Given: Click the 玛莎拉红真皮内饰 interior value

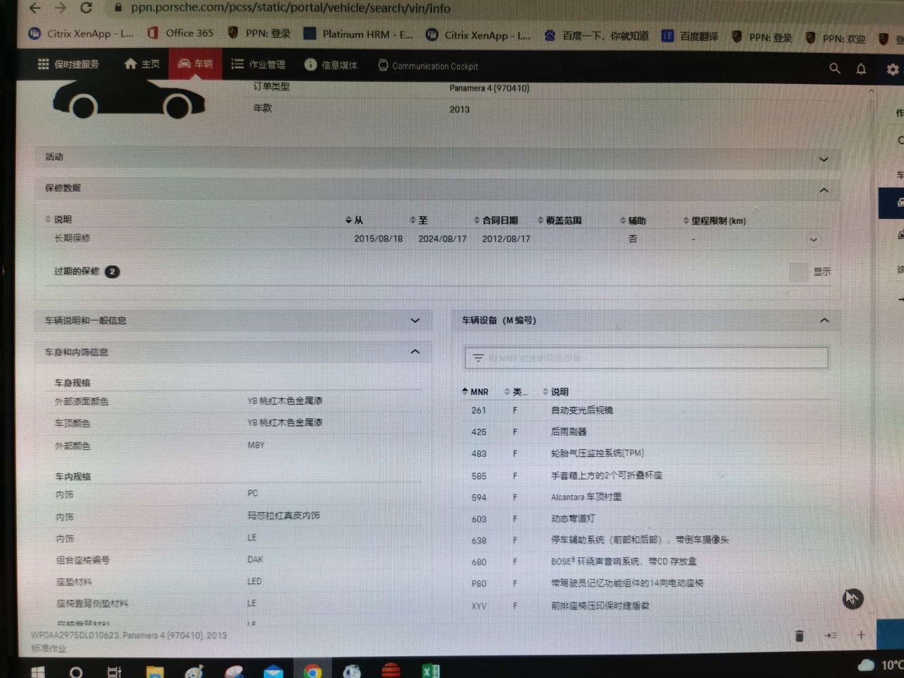Looking at the screenshot, I should pos(283,516).
